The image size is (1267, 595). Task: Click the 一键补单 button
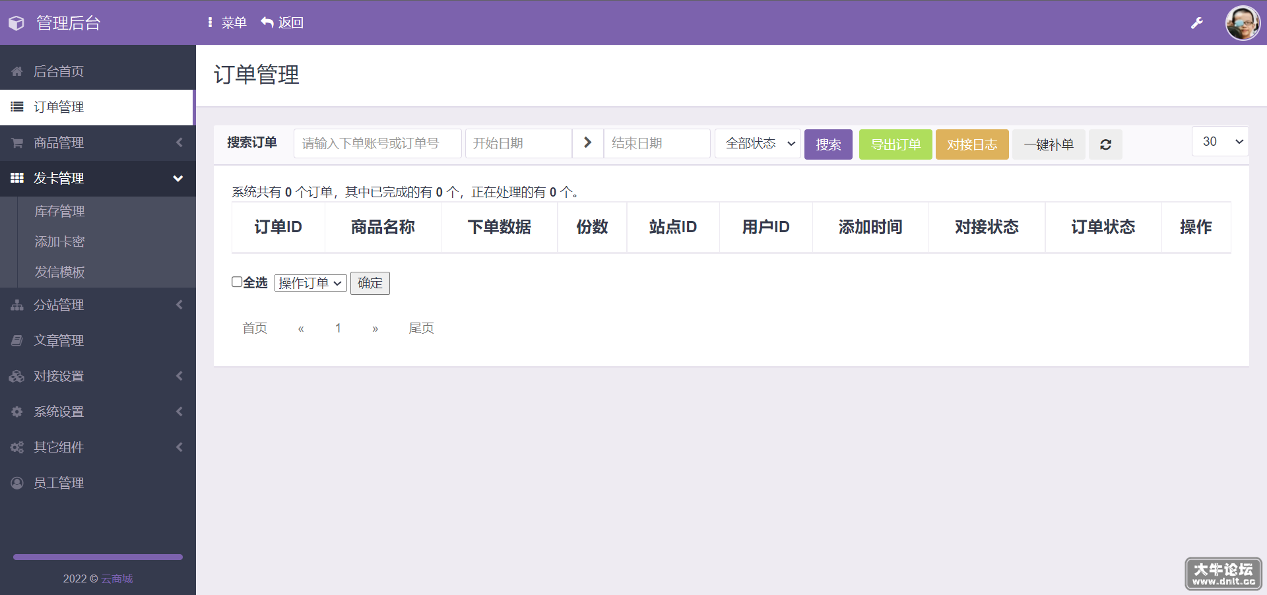click(1049, 144)
